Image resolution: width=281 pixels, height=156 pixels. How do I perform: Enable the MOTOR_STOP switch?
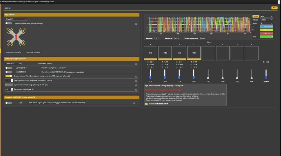click(9, 68)
